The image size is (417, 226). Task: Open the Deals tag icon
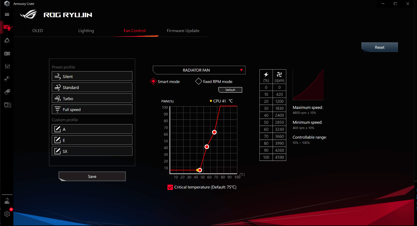pyautogui.click(x=7, y=92)
